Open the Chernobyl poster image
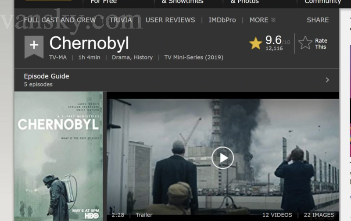 (x=58, y=156)
